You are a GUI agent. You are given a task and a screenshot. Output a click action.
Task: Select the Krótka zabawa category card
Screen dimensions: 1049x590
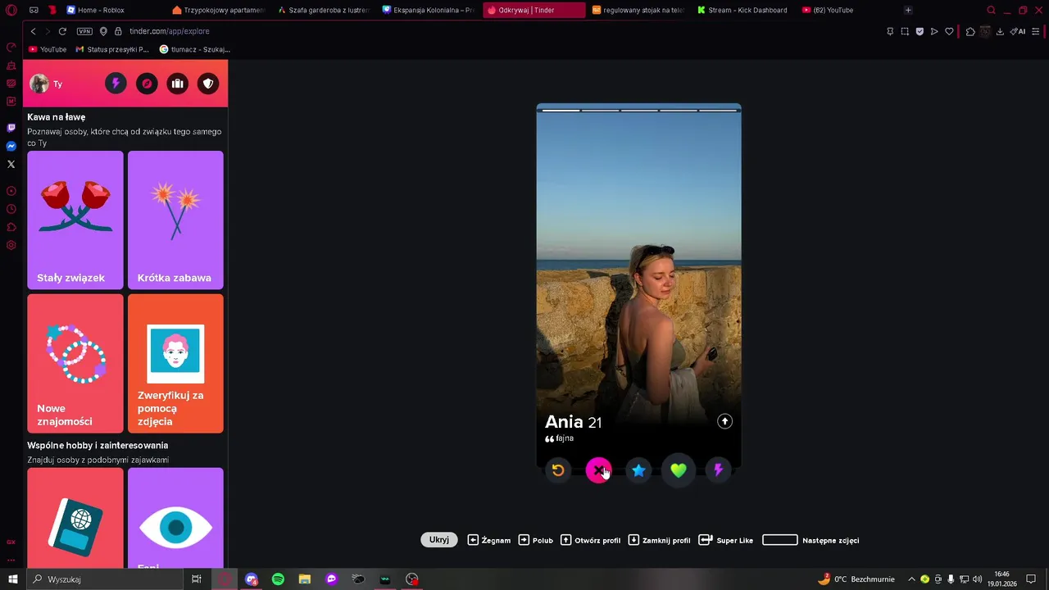click(x=175, y=220)
